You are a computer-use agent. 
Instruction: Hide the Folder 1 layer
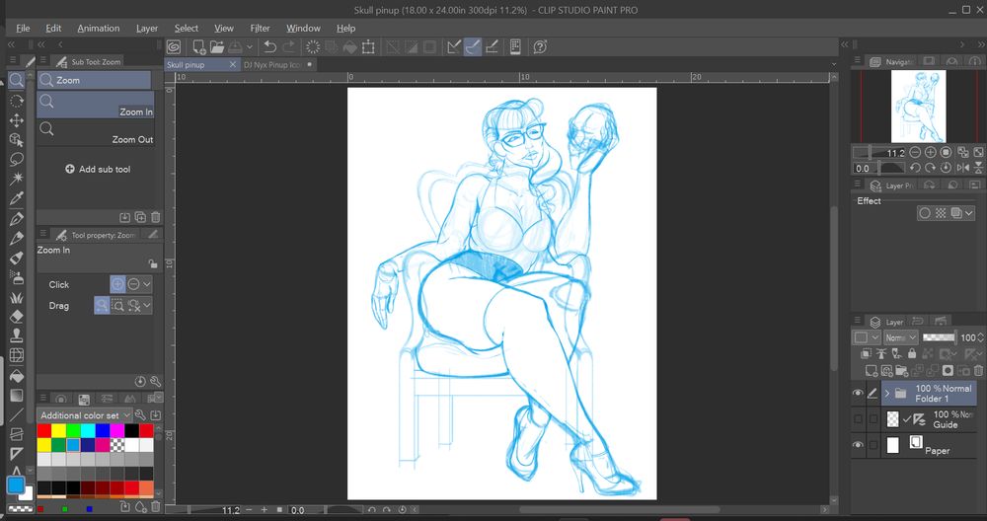pyautogui.click(x=858, y=394)
